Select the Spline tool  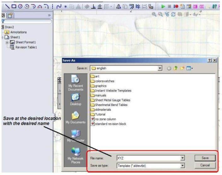[59, 6]
